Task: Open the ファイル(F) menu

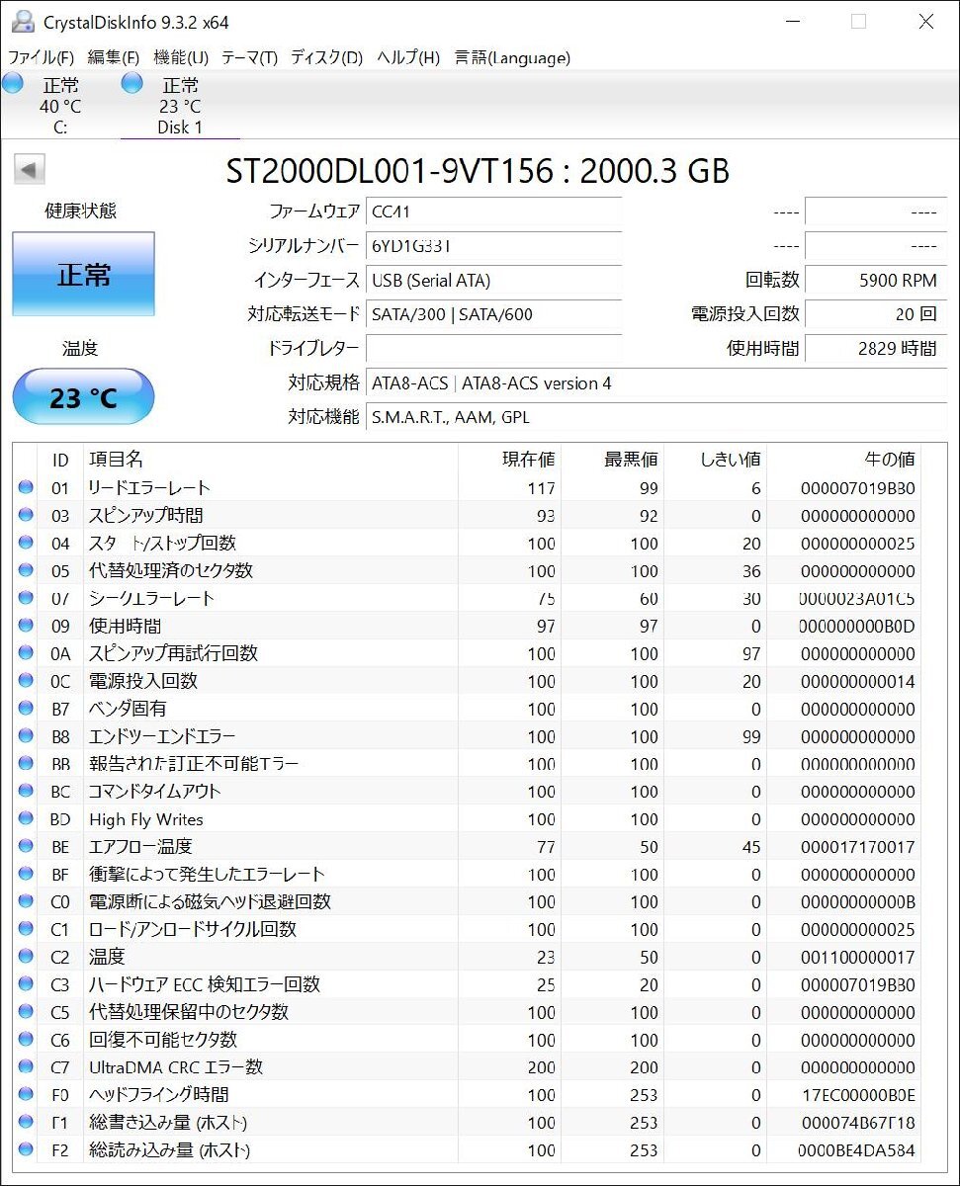Action: (41, 57)
